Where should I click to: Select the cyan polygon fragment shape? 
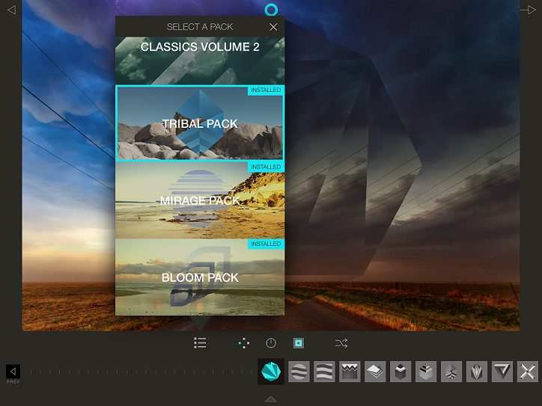click(271, 372)
